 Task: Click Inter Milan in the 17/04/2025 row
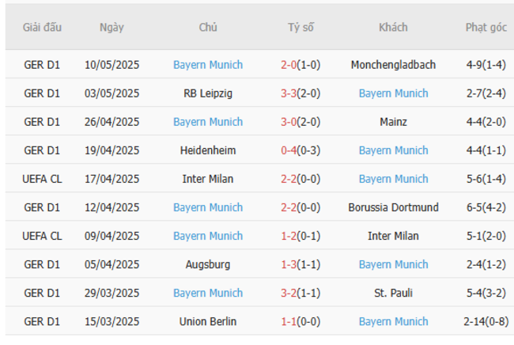208,179
